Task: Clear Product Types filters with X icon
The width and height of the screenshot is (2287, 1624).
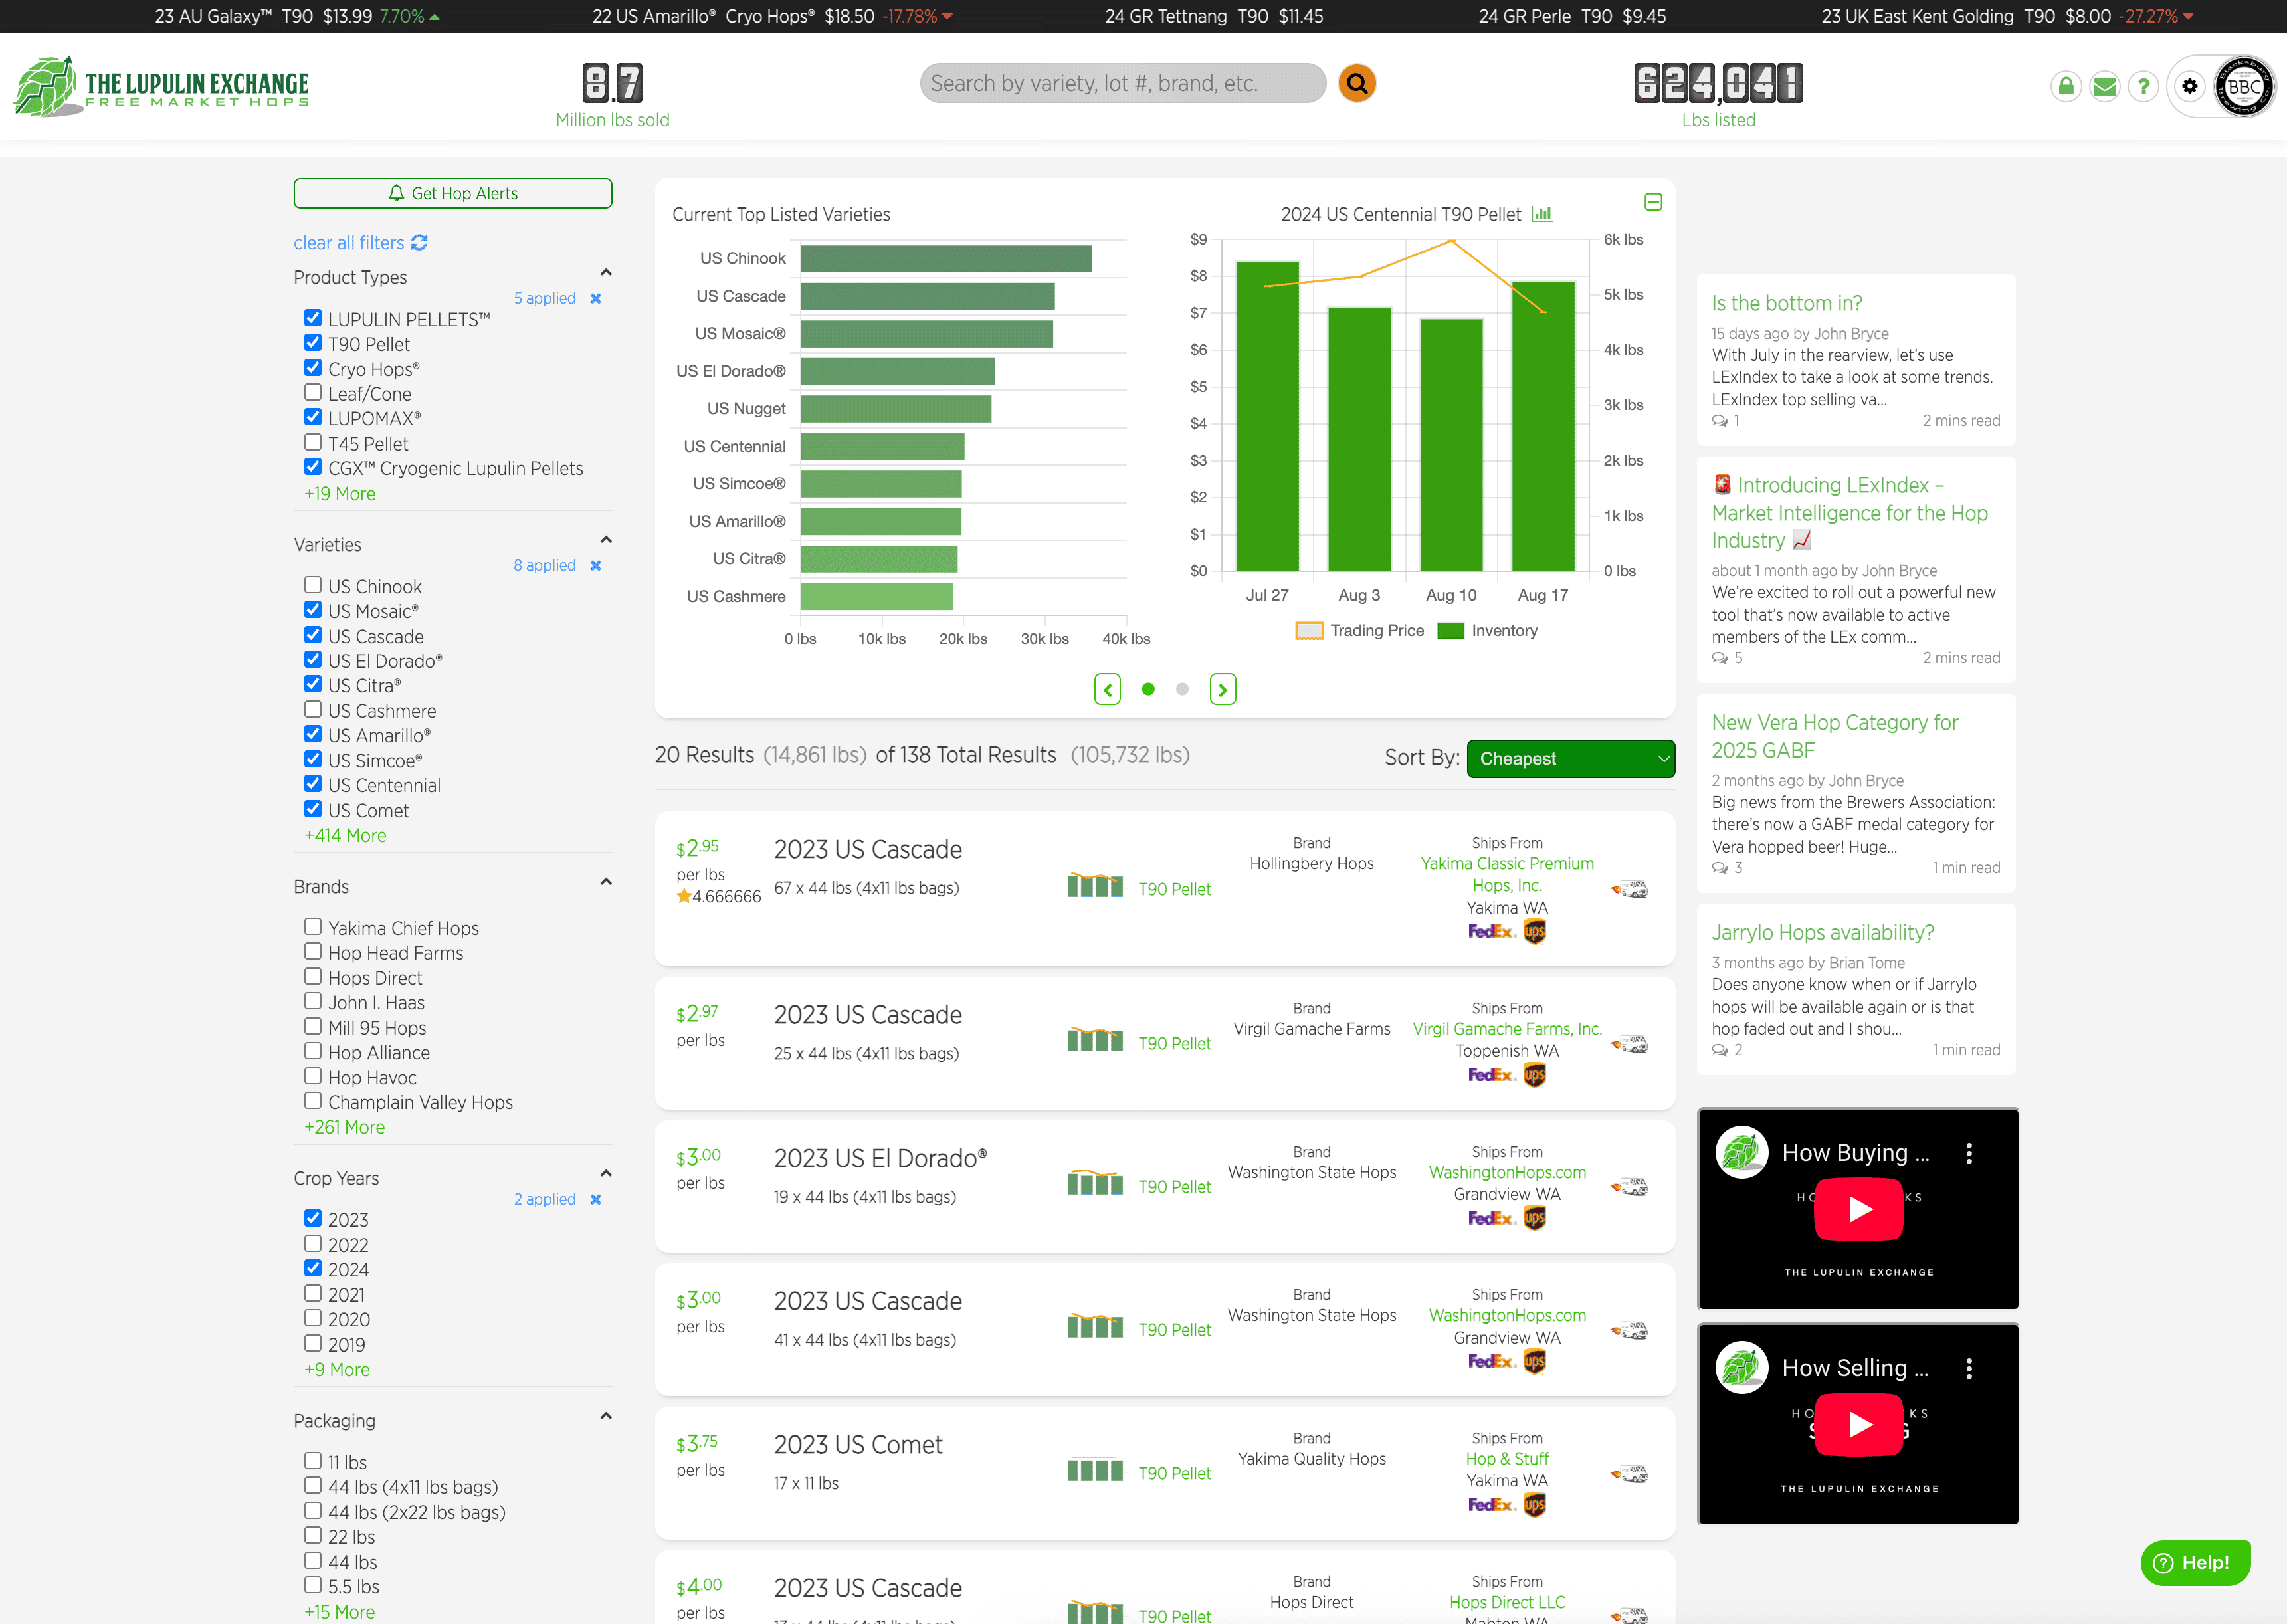Action: click(596, 299)
